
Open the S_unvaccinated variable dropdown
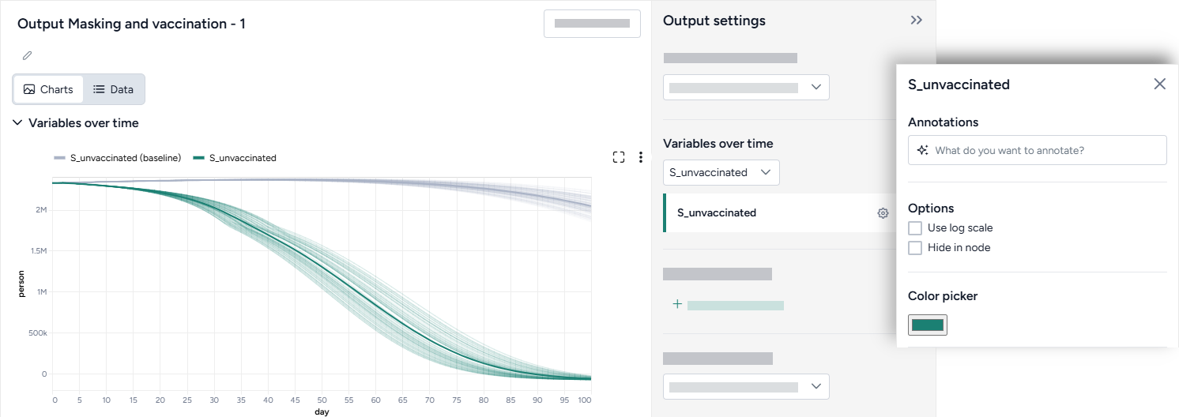pyautogui.click(x=721, y=172)
